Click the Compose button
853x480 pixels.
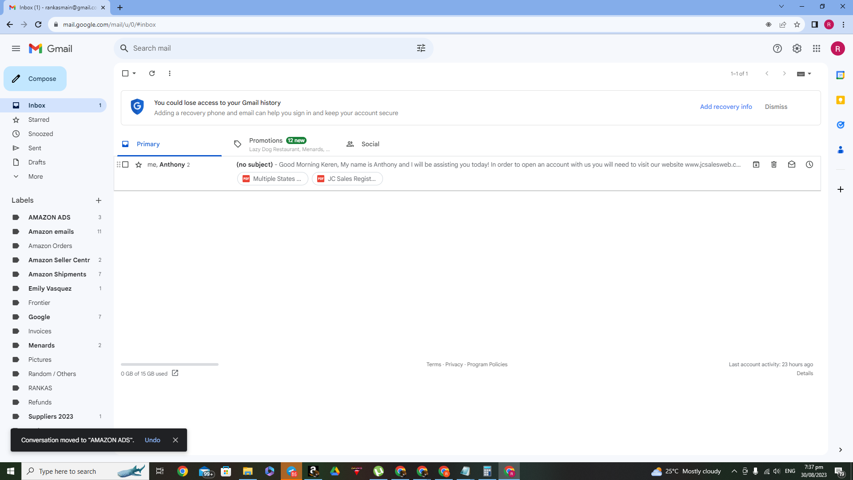click(x=35, y=79)
